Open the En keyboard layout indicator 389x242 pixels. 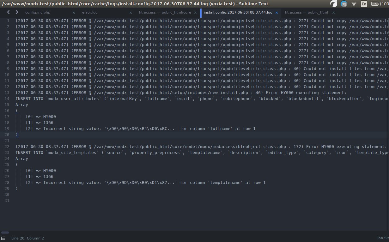click(364, 4)
